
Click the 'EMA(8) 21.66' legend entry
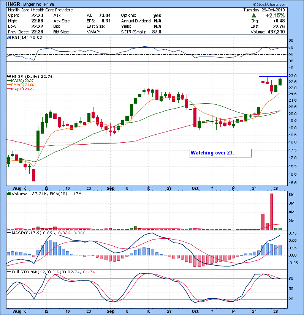click(22, 85)
